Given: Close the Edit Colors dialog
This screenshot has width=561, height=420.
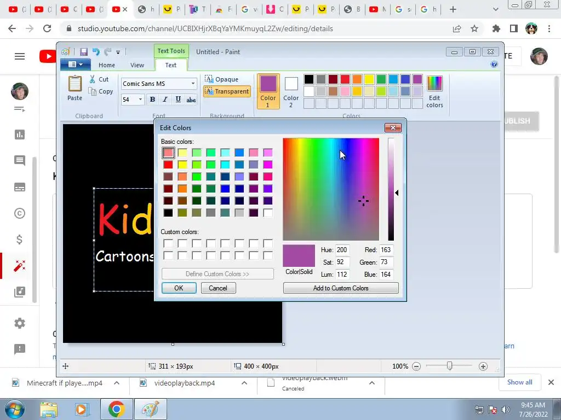Looking at the screenshot, I should (393, 128).
